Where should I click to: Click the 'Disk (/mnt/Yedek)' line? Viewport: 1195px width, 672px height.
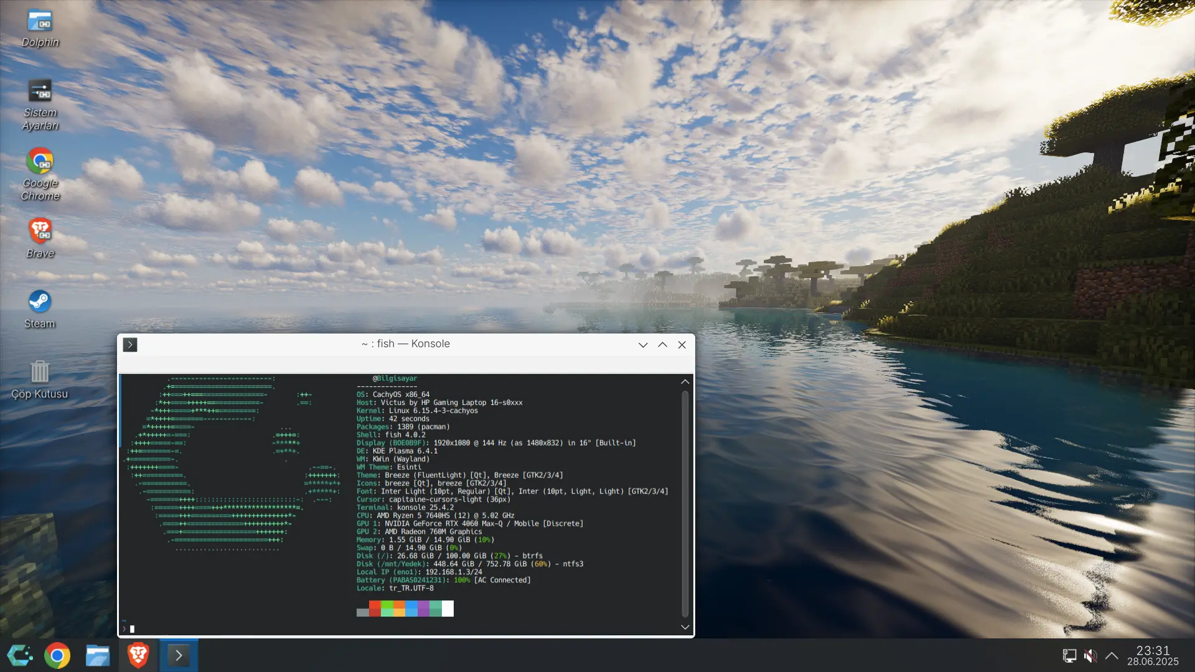470,564
